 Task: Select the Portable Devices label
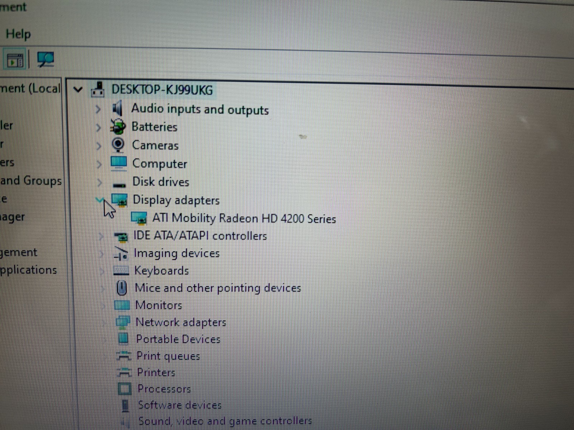178,339
